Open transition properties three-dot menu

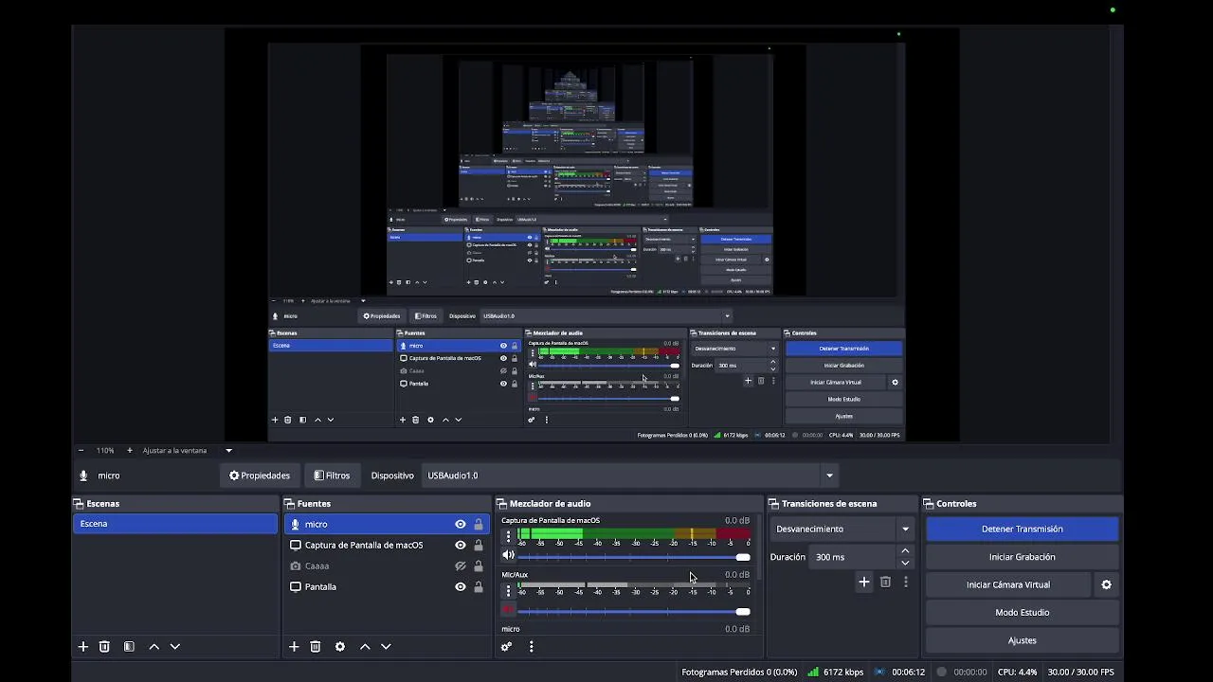906,583
